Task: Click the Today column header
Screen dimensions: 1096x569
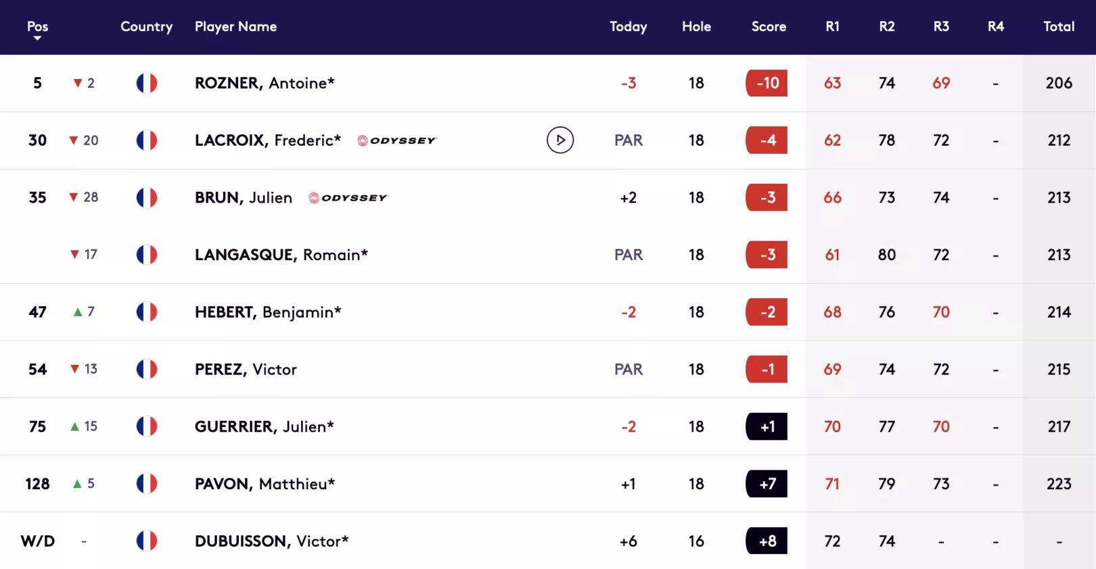Action: [628, 27]
